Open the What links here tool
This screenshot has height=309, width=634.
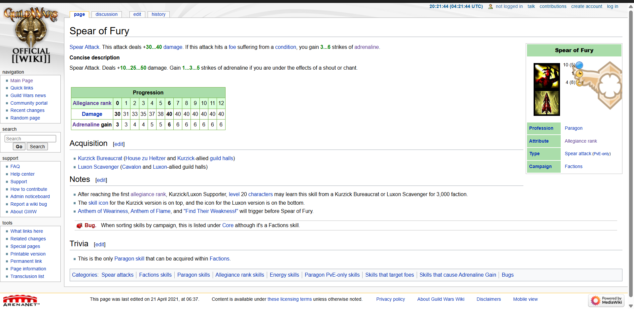coord(27,231)
